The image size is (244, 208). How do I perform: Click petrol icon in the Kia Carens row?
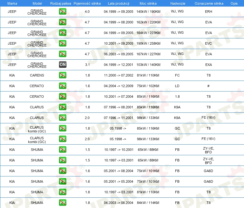coord(62,75)
